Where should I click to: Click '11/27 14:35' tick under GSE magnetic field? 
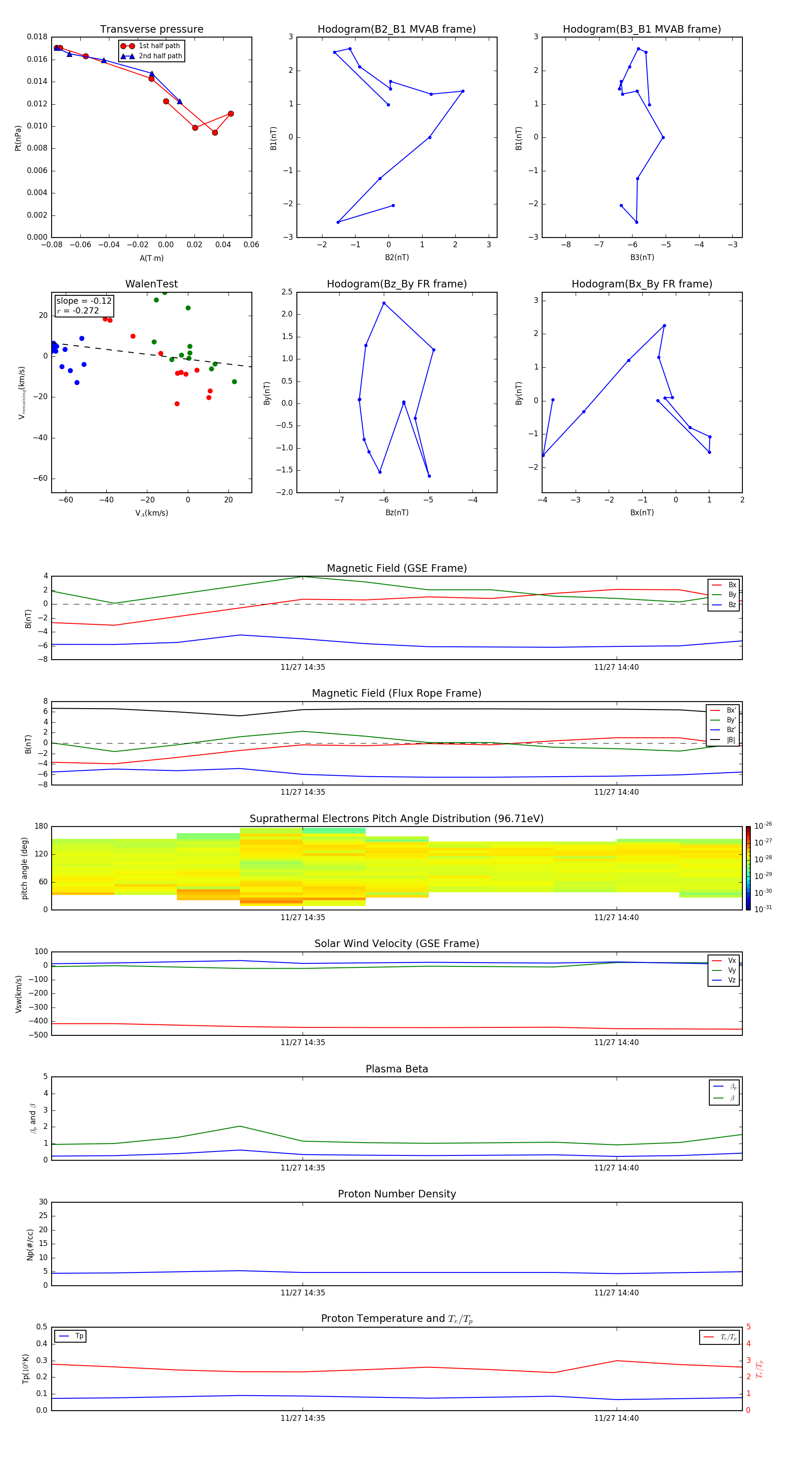(x=303, y=668)
